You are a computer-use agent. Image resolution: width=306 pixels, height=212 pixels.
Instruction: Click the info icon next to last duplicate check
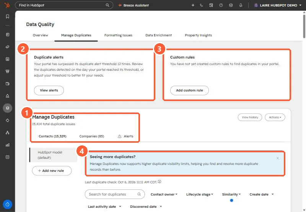pos(160,182)
